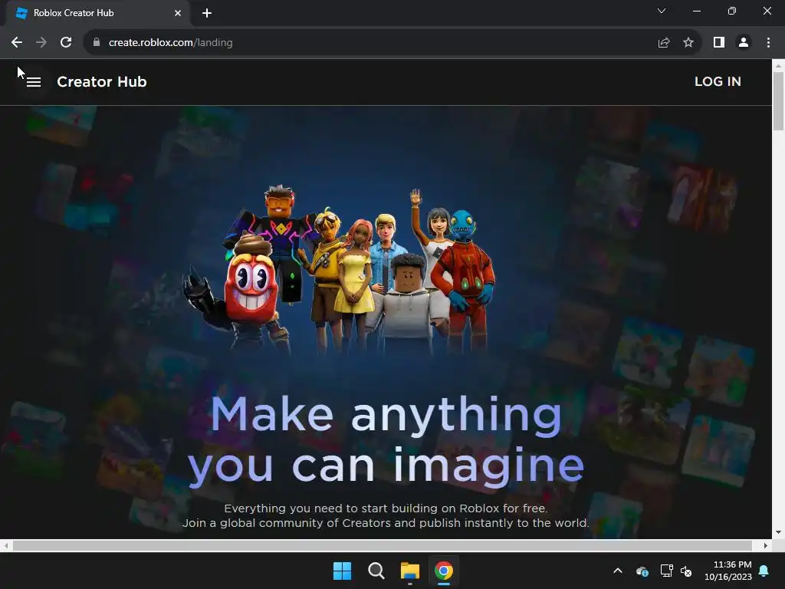Click the scroll down arrow
Image resolution: width=785 pixels, height=589 pixels.
[x=779, y=532]
